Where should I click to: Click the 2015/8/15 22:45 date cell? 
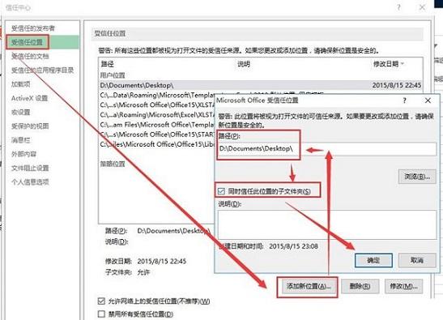(x=397, y=85)
